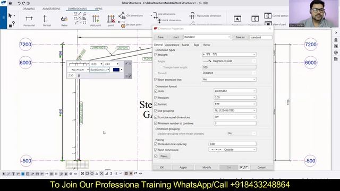The height and width of the screenshot is (191, 340).
Task: Open Combine equal dimensions Off dropdown
Action: [235, 117]
